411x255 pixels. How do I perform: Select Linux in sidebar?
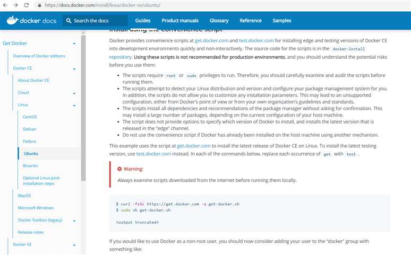tap(23, 104)
